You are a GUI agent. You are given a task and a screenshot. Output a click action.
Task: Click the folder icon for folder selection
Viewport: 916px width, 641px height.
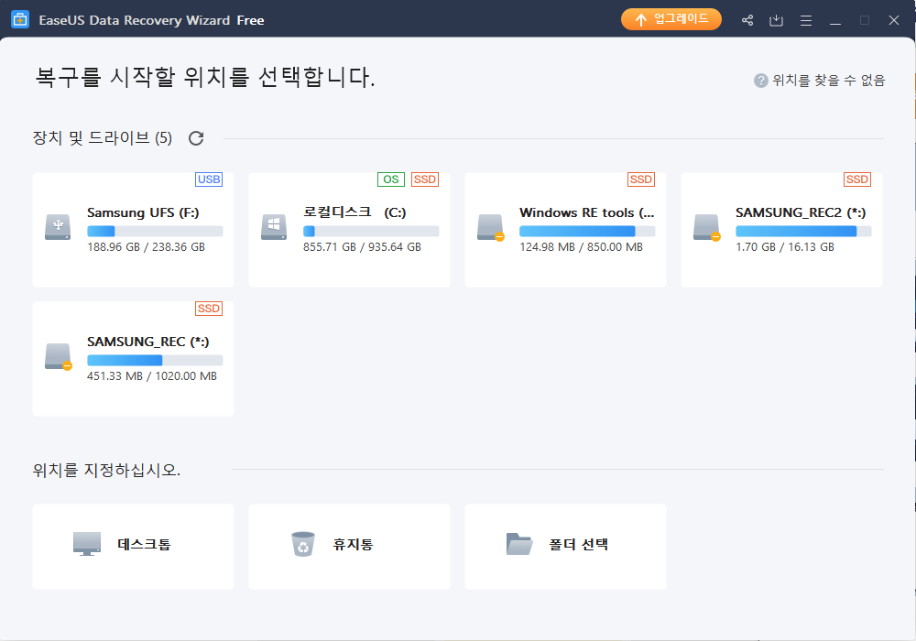pos(519,544)
